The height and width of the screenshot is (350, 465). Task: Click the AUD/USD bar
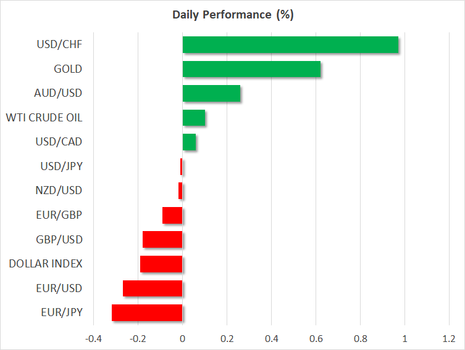coord(211,94)
